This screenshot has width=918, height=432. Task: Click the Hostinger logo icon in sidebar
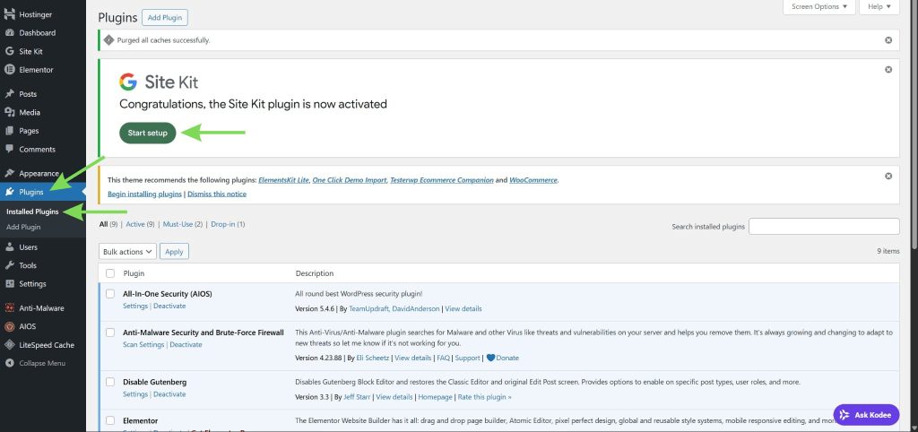point(9,14)
